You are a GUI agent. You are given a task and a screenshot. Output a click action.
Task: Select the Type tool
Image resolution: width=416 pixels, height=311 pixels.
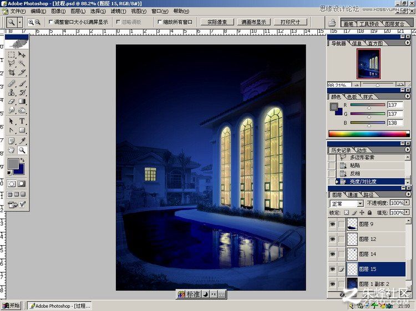(22, 121)
